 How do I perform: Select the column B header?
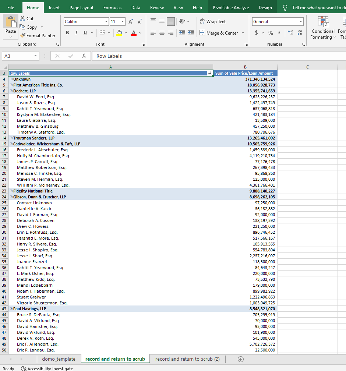pos(245,67)
